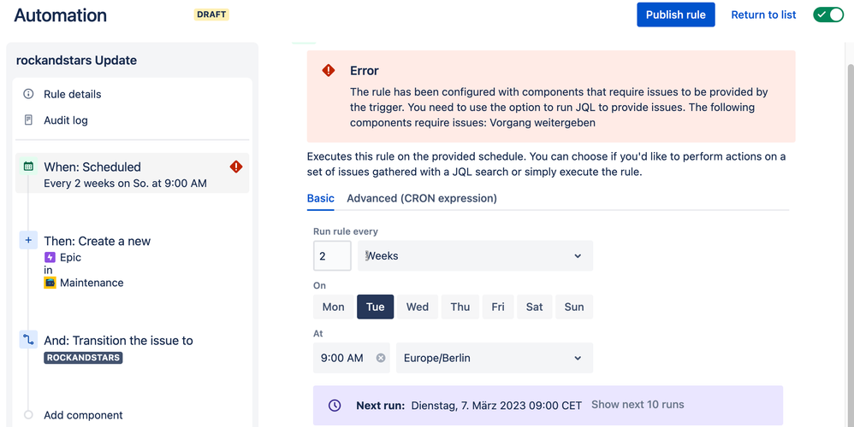
Task: Click the ROCKANDSTARS status lozenge
Action: tap(83, 358)
